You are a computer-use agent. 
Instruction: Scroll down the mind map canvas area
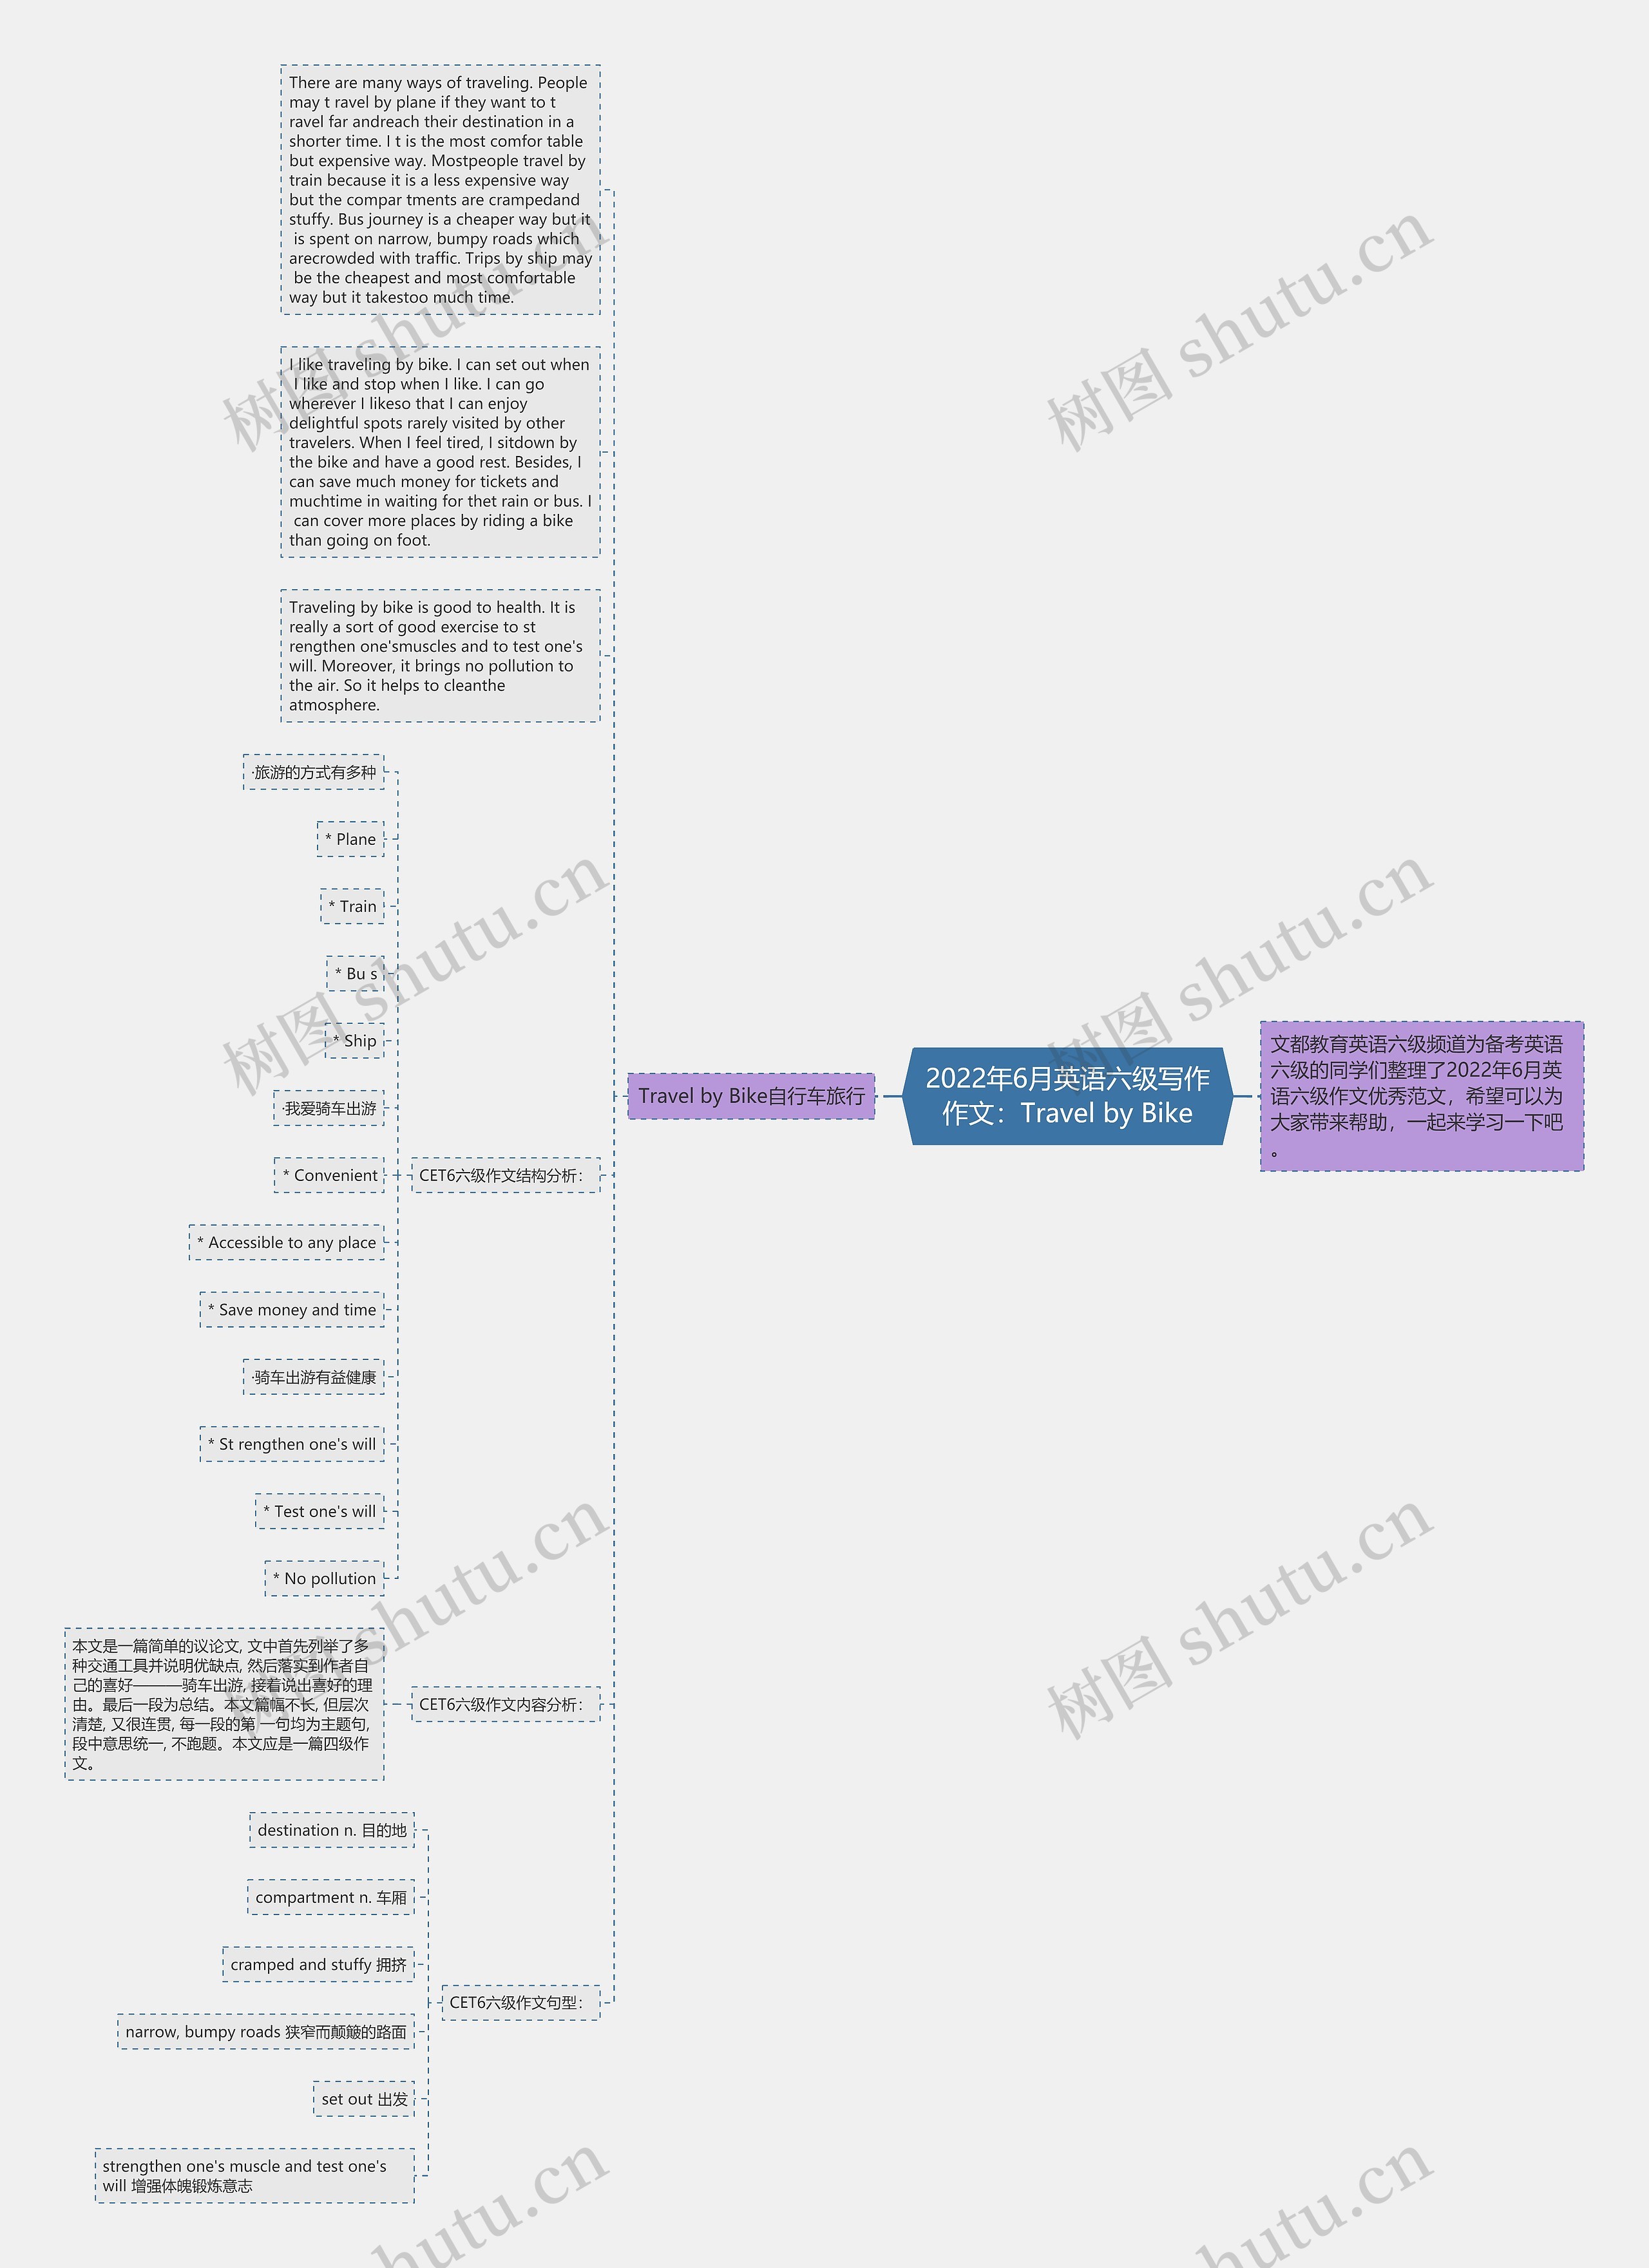(824, 1134)
